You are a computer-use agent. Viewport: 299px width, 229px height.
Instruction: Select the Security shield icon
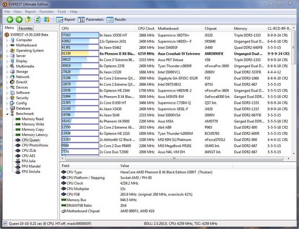click(12, 98)
